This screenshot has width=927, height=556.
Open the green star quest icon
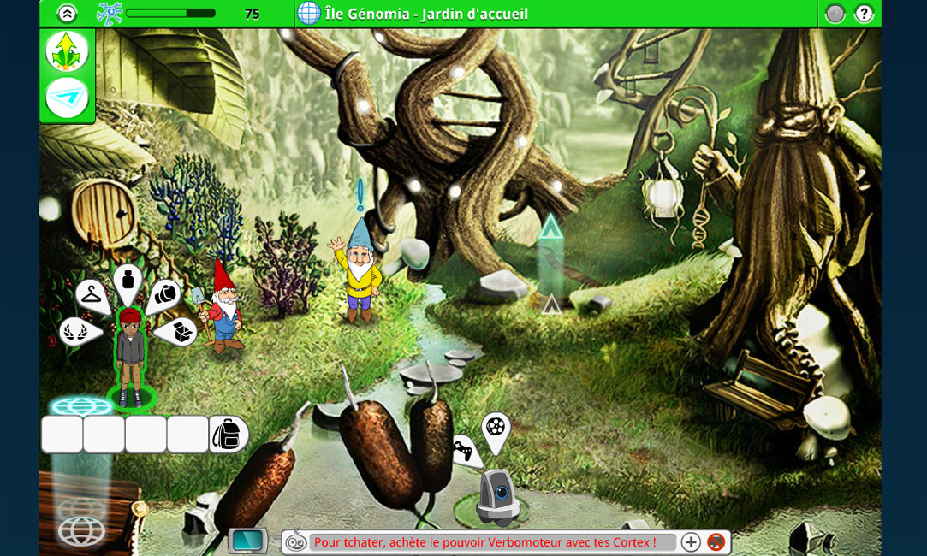[x=67, y=52]
